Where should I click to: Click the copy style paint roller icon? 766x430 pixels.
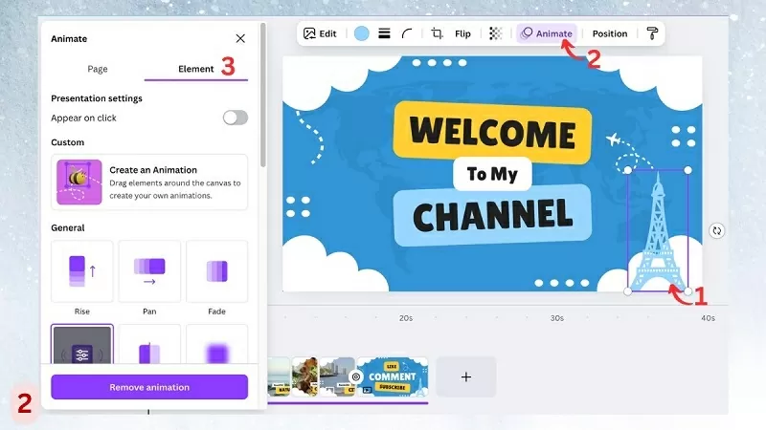click(x=652, y=33)
